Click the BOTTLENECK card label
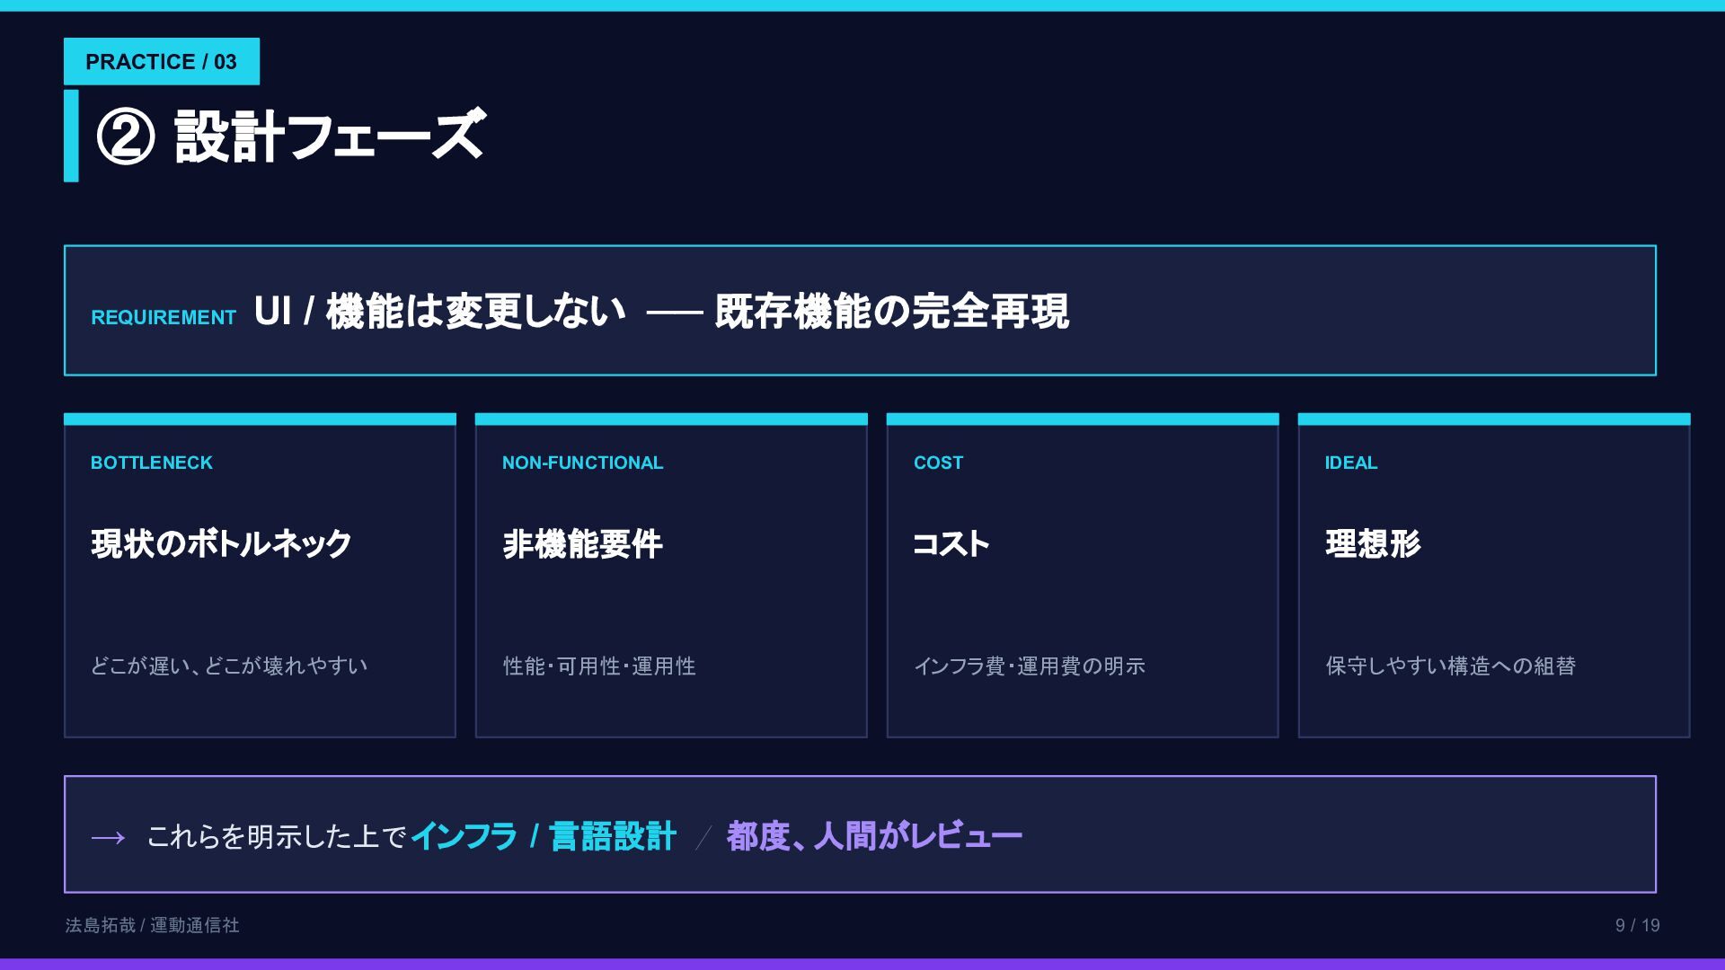The image size is (1725, 970). pos(151,463)
